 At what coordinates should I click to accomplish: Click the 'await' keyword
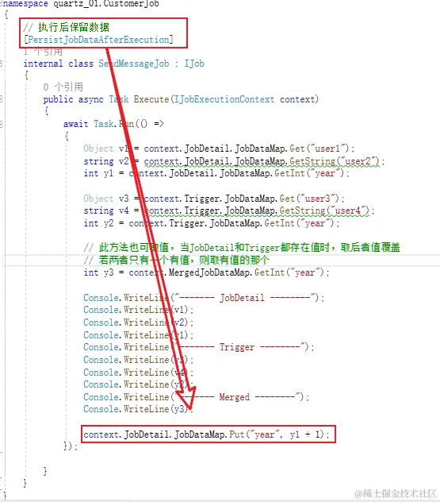click(75, 124)
